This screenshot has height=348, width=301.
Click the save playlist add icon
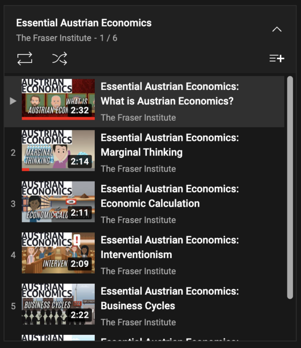point(276,58)
